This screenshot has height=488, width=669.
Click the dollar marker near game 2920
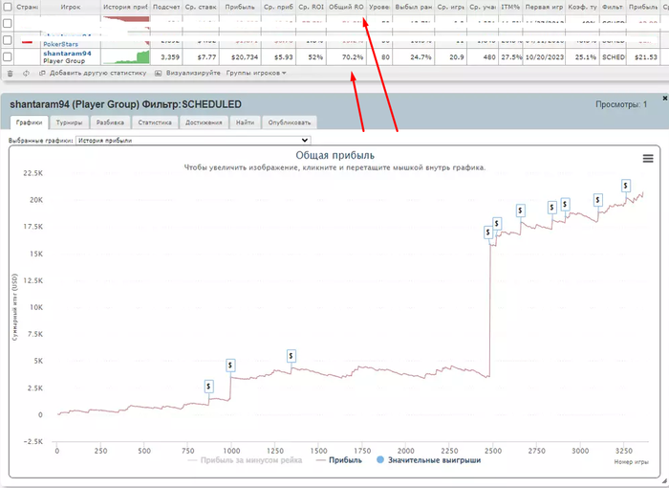tap(565, 204)
